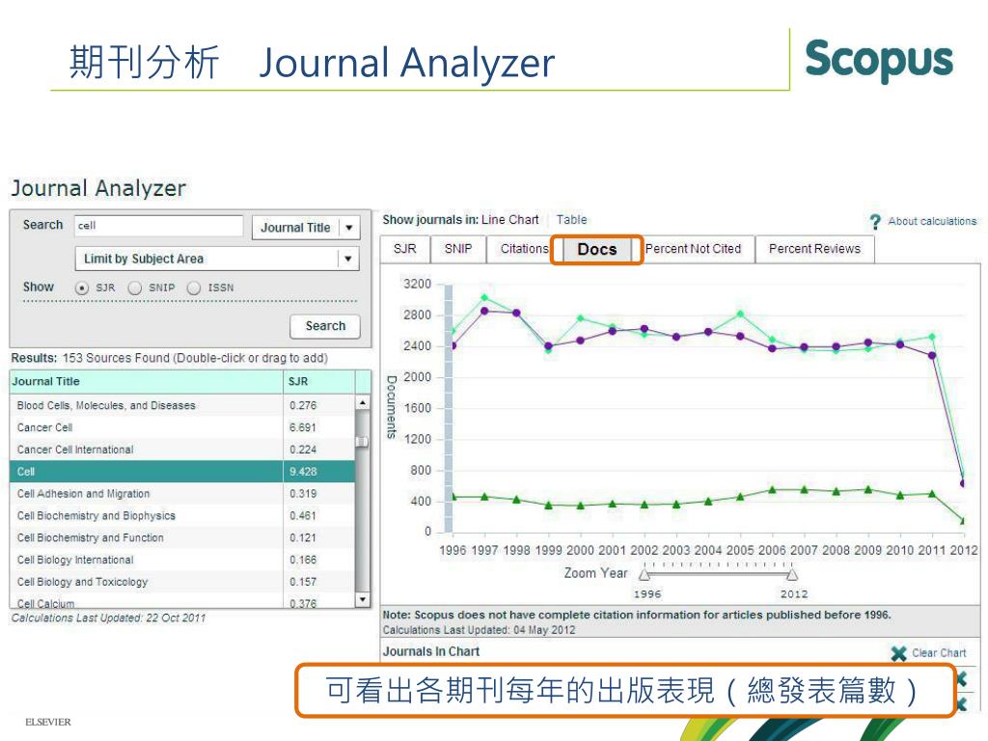
Task: Select the Cancer Cell journal row
Action: [182, 427]
